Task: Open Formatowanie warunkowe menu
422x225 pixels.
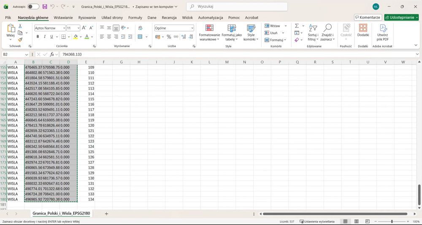Action: coord(209,32)
